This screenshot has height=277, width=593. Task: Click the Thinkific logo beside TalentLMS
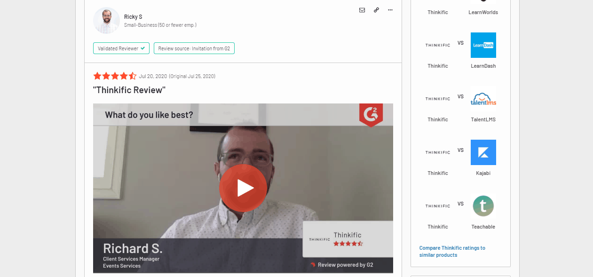[438, 99]
